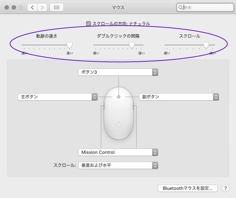Click the ダブルクリックの間隔 label
This screenshot has height=198, width=236.
coord(118,36)
